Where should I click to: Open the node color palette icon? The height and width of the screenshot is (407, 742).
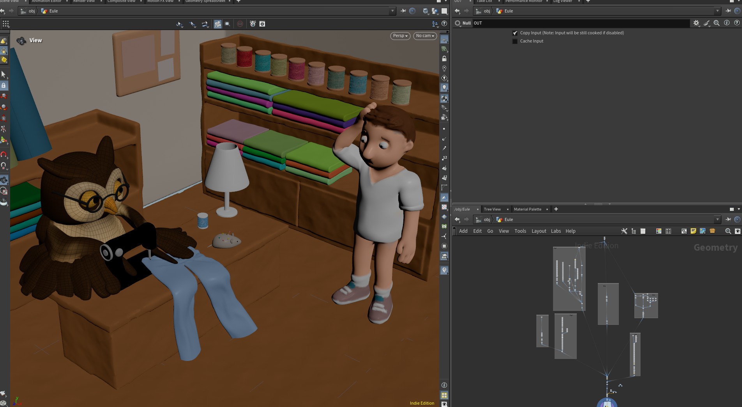coord(659,231)
